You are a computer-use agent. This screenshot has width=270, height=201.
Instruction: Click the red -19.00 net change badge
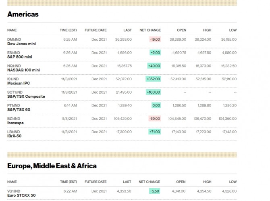[x=155, y=40]
